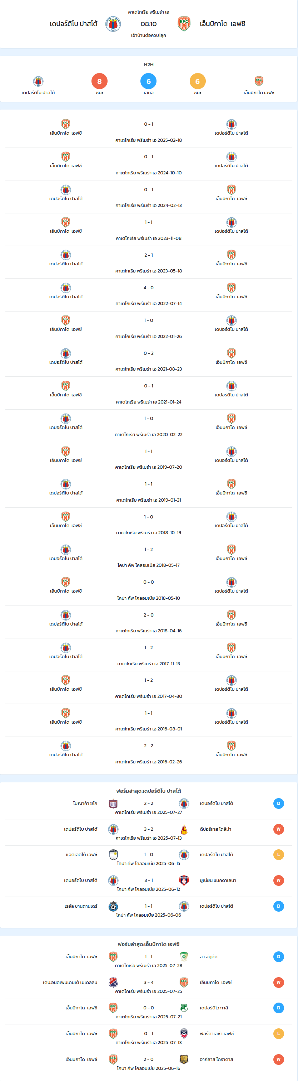Open the 0-1 match dated 2025-02-18
The height and width of the screenshot is (1081, 298).
click(x=149, y=131)
